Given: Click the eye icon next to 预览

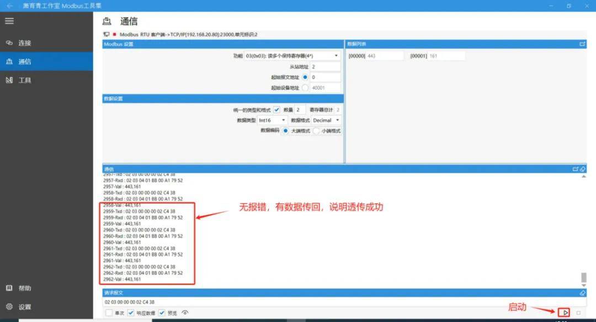Looking at the screenshot, I should click(185, 313).
